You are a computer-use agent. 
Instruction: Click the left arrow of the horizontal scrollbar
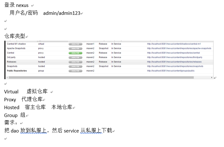coord(7,77)
